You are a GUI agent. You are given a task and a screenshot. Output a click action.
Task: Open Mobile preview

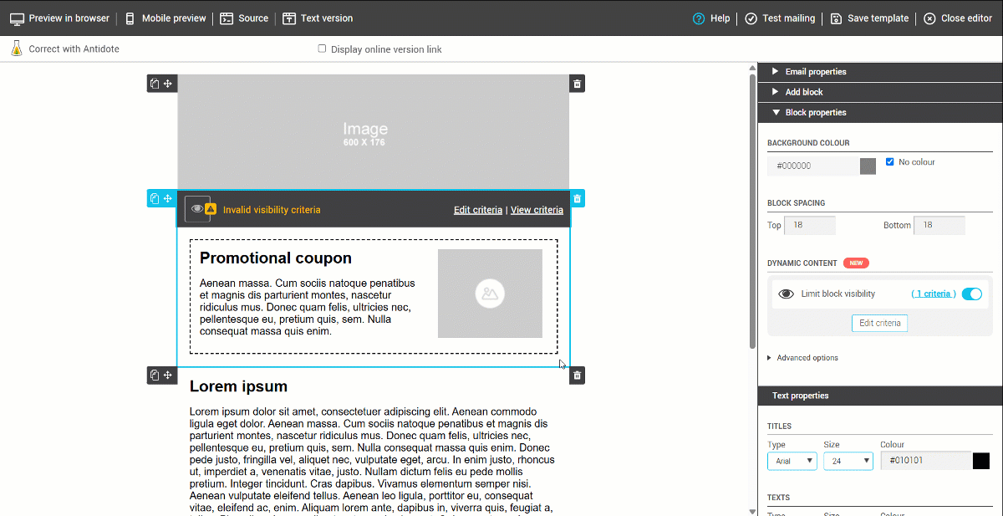pos(165,18)
